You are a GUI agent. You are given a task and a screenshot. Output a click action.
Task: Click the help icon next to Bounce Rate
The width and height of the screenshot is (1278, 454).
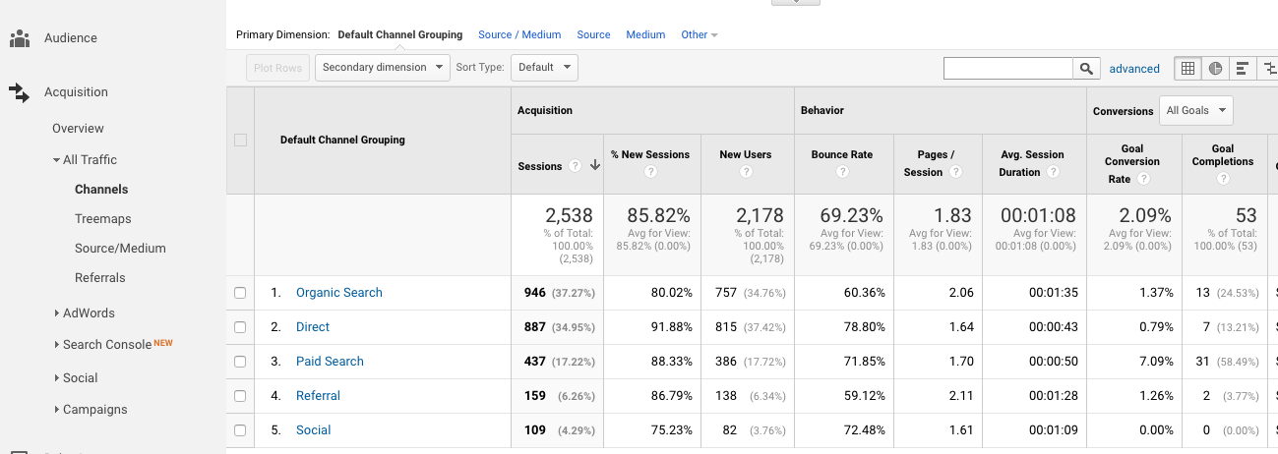(842, 172)
